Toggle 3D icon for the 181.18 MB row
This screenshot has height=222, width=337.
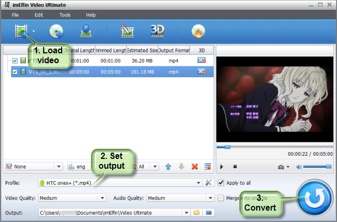(x=202, y=71)
